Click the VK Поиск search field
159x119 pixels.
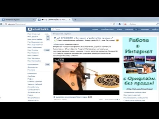tap(66, 29)
